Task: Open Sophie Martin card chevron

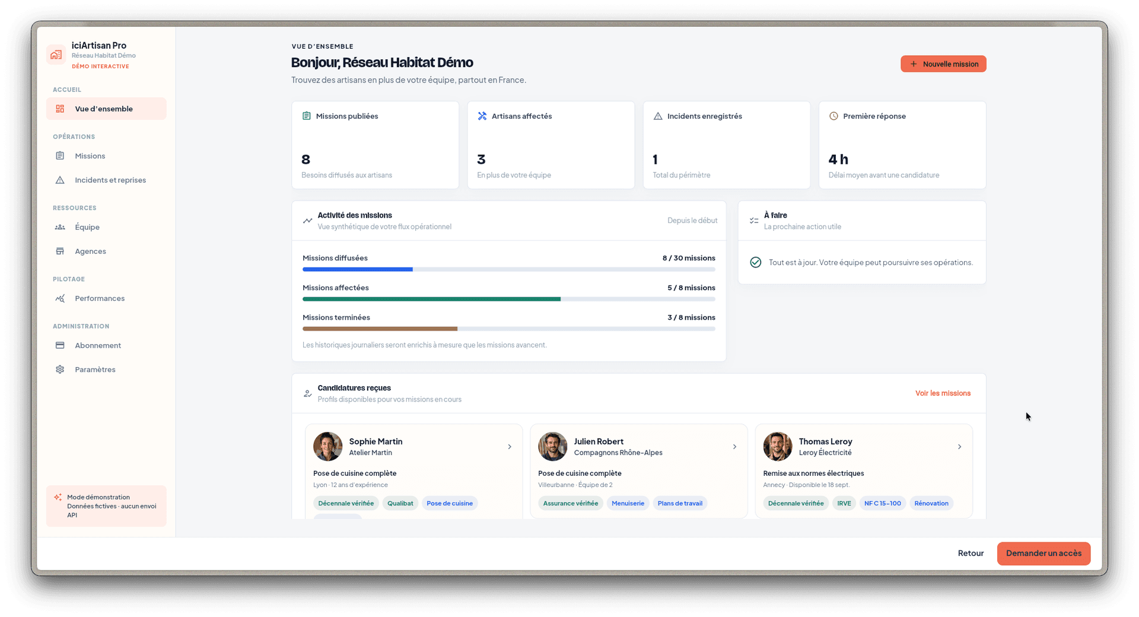Action: point(510,447)
